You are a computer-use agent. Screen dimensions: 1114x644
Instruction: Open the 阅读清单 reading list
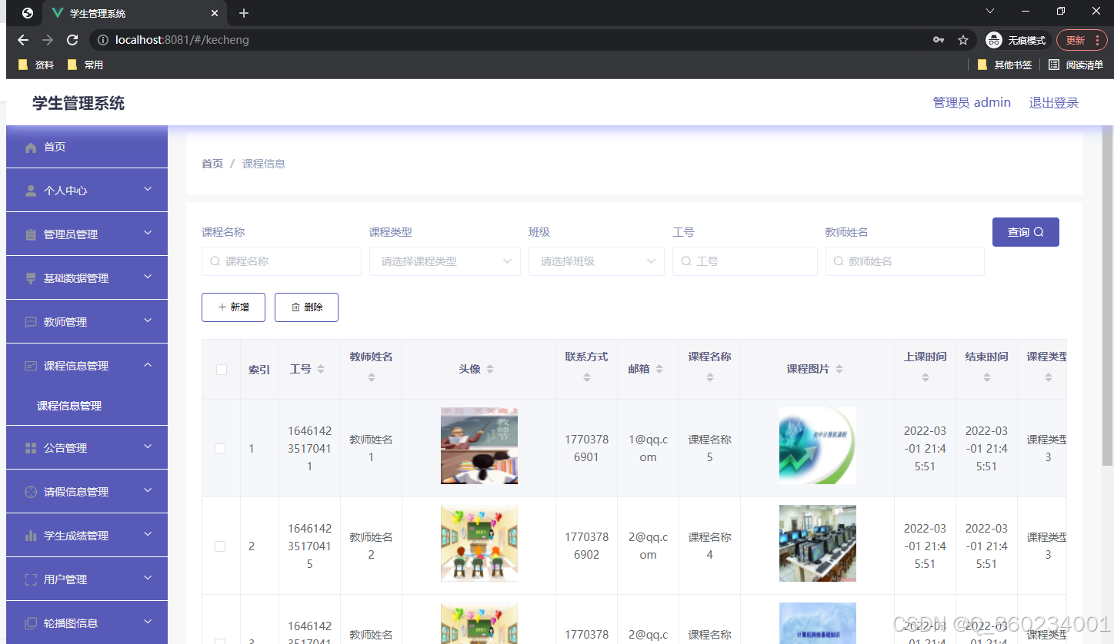point(1076,65)
